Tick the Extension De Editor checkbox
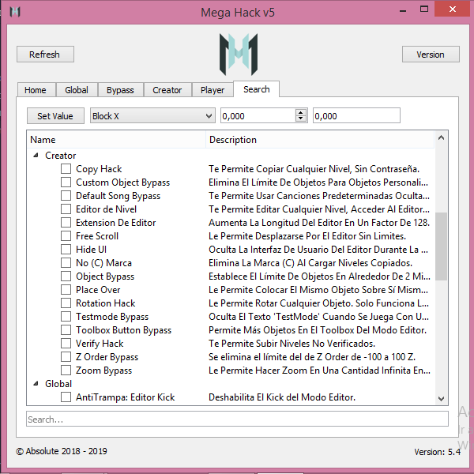This screenshot has height=474, width=474. [x=66, y=223]
